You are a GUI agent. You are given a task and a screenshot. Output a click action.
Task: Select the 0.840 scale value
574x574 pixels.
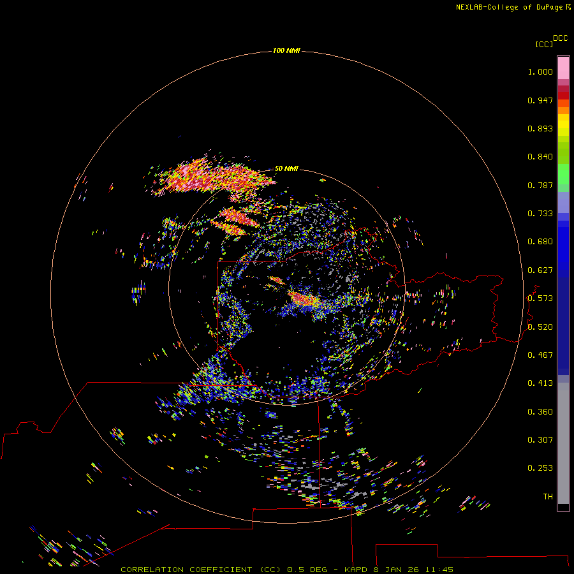(x=540, y=157)
